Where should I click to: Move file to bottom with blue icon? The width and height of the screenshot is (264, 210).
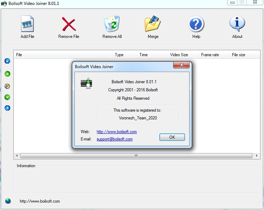(x=7, y=108)
